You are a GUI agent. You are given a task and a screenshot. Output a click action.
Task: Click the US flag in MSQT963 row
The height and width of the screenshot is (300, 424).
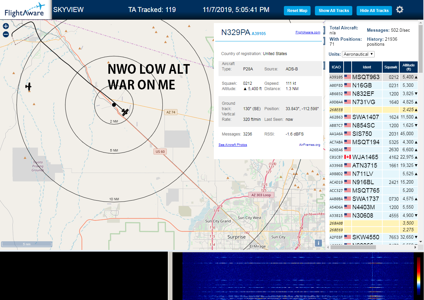(348, 77)
